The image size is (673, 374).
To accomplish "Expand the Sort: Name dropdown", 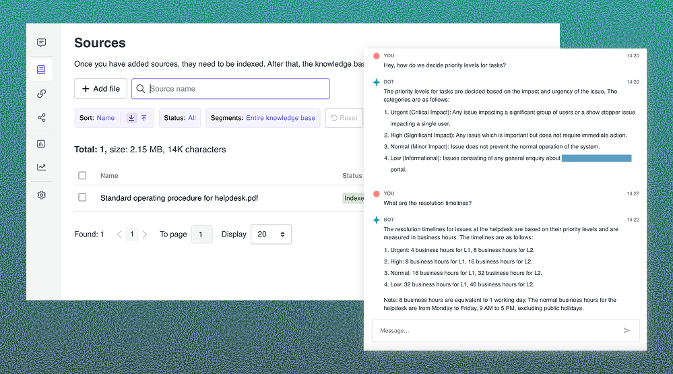I will [x=97, y=118].
